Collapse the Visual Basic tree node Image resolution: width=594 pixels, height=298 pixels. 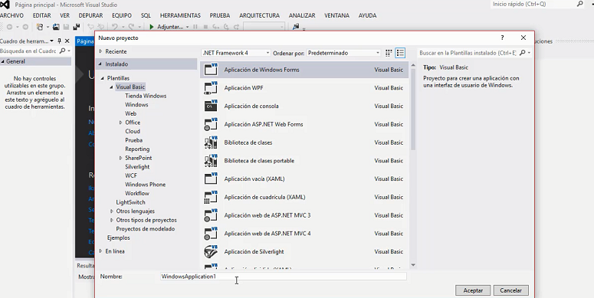(x=111, y=87)
